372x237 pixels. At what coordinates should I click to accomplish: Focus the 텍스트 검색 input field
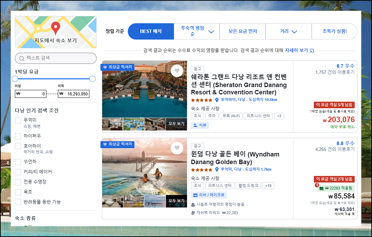point(56,58)
